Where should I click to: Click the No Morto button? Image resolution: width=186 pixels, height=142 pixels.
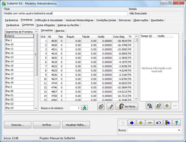127,106
